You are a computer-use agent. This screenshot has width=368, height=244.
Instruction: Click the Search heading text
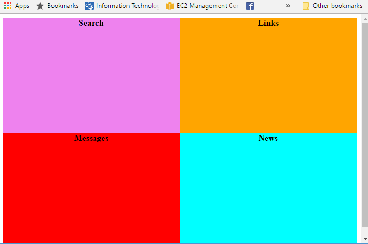(91, 23)
